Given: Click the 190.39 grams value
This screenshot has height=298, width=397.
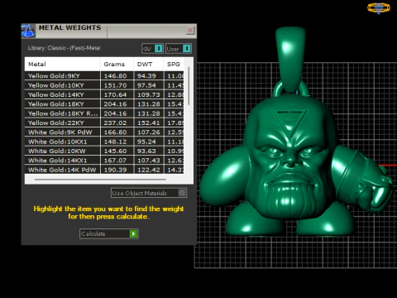Looking at the screenshot, I should click(x=115, y=170).
